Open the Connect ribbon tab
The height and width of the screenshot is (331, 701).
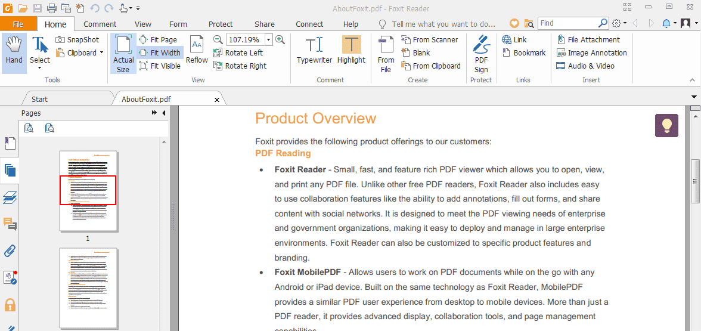pos(309,24)
